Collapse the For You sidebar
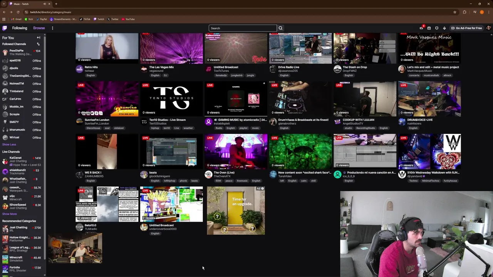Screen dimensions: 493x277 pyautogui.click(x=39, y=38)
